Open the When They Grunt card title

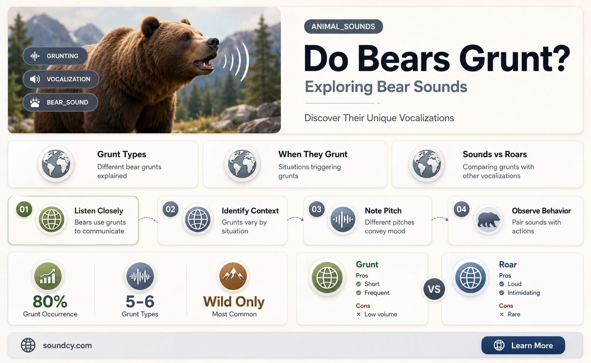coord(313,154)
